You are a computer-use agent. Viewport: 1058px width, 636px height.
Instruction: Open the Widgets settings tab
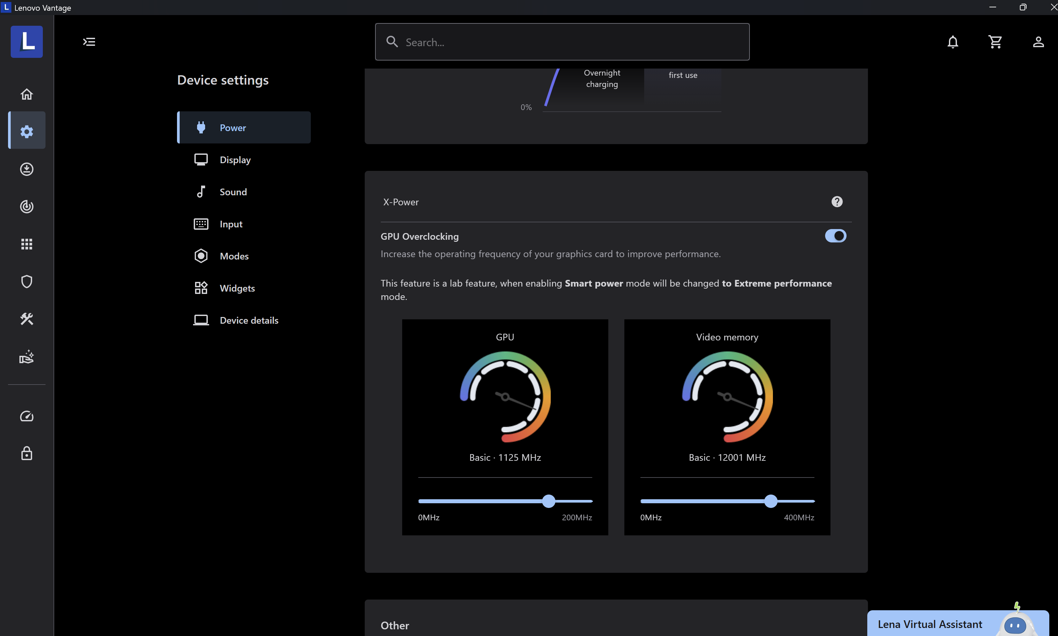[x=237, y=289]
